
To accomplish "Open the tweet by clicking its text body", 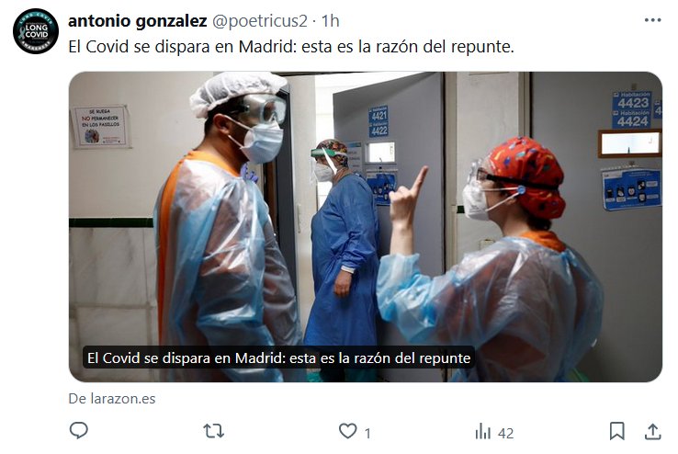I will pyautogui.click(x=291, y=47).
